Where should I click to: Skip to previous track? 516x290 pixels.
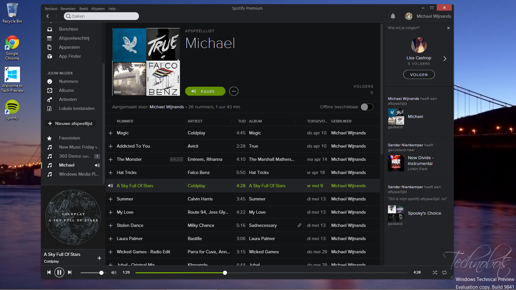(x=49, y=272)
